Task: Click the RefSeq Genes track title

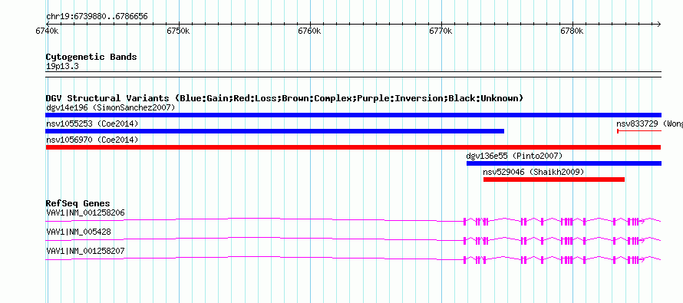Action: (x=78, y=203)
